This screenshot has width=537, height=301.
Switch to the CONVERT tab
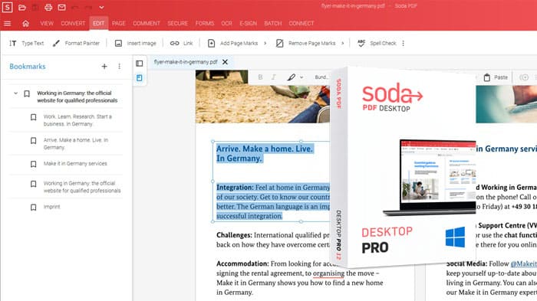73,23
